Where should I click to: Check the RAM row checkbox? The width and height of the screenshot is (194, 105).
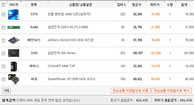point(4,27)
